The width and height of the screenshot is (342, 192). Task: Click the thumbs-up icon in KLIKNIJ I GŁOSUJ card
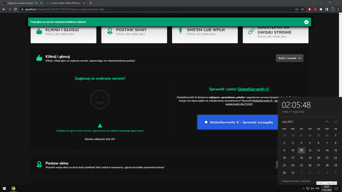[39, 31]
